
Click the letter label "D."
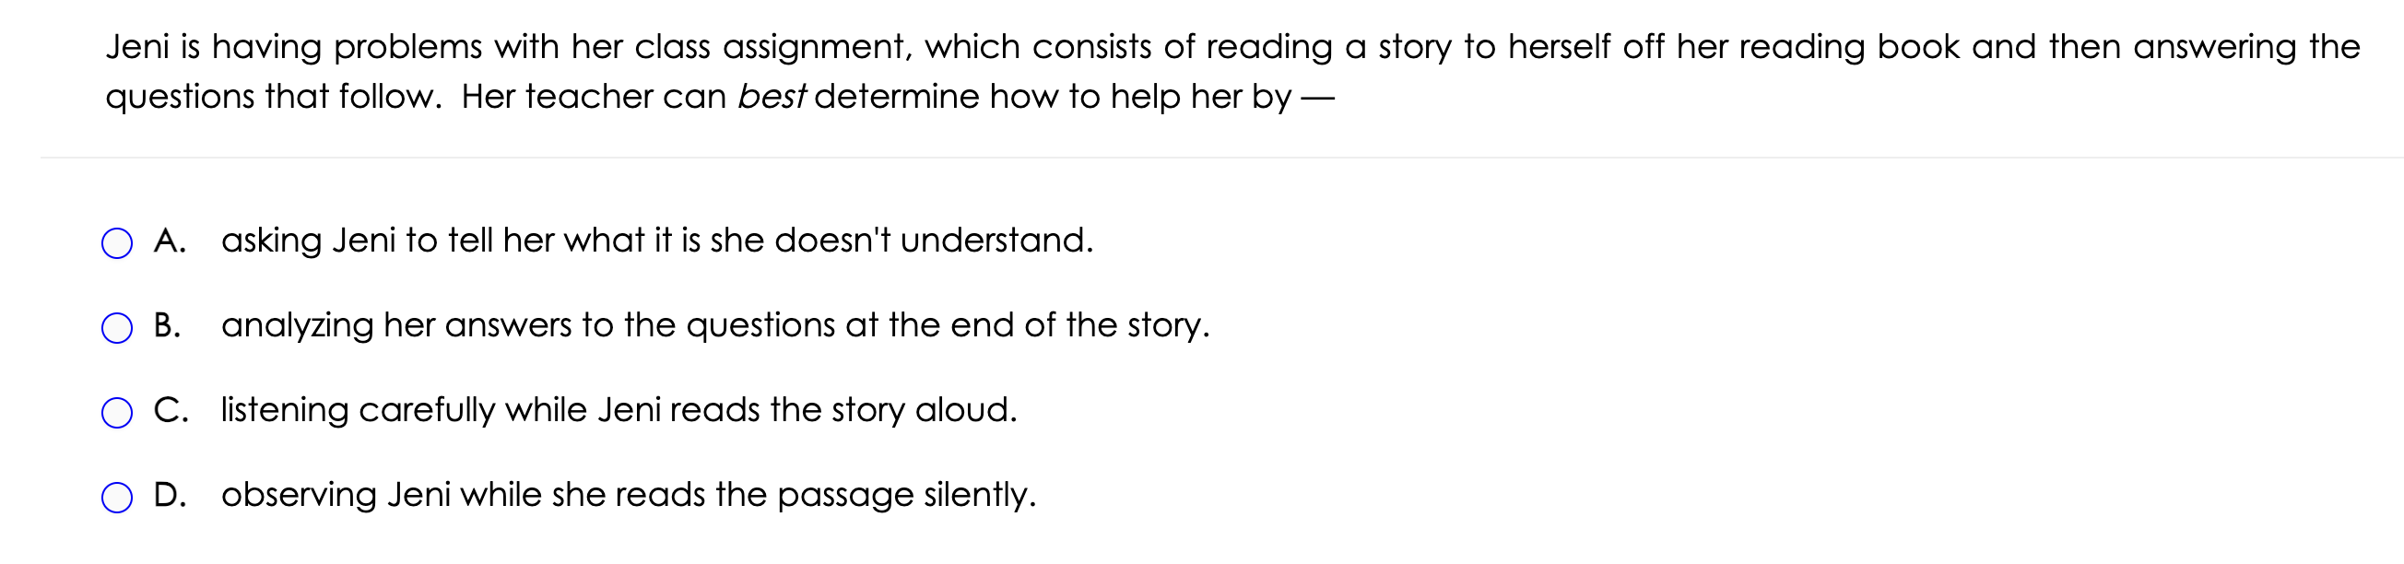tap(170, 495)
